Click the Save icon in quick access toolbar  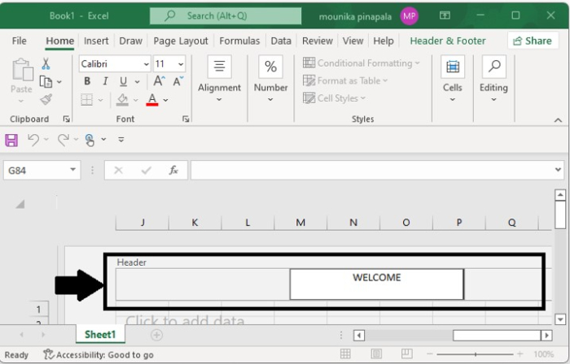[11, 140]
